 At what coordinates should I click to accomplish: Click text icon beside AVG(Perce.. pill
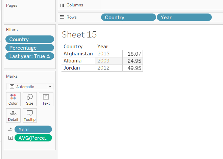click(10, 138)
